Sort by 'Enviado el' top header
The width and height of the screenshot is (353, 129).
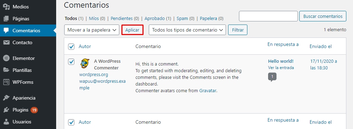321,47
